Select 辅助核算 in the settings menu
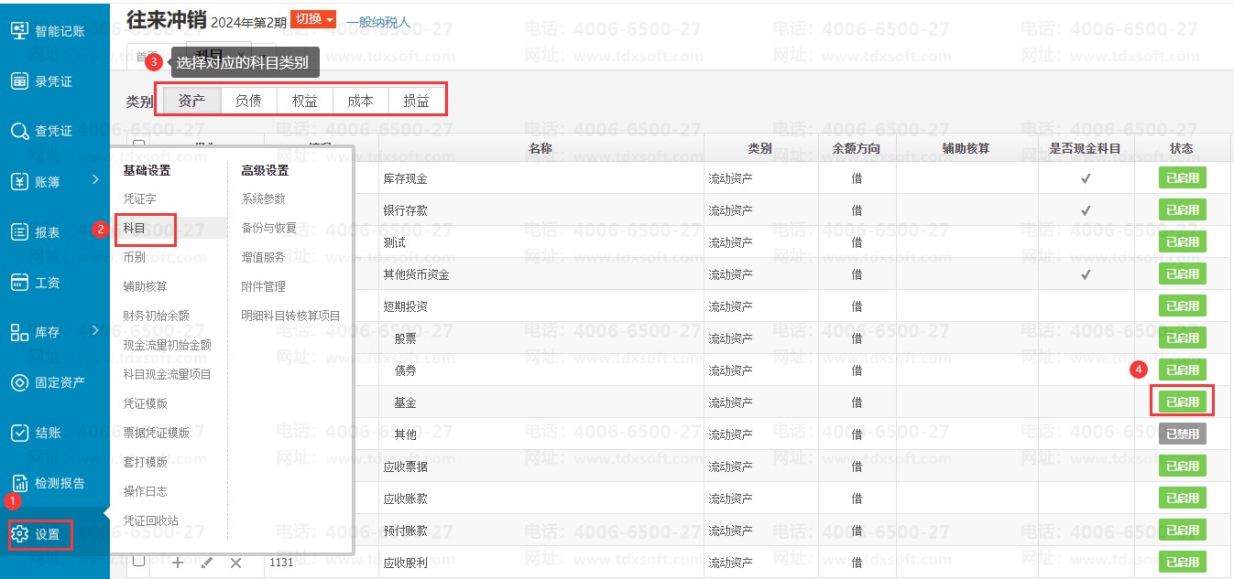Image resolution: width=1234 pixels, height=579 pixels. (145, 286)
